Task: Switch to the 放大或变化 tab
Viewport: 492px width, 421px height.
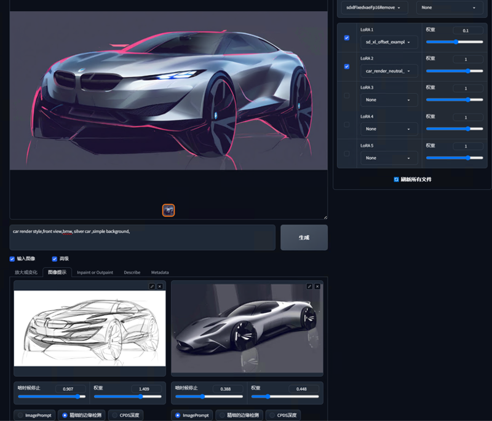Action: tap(26, 272)
